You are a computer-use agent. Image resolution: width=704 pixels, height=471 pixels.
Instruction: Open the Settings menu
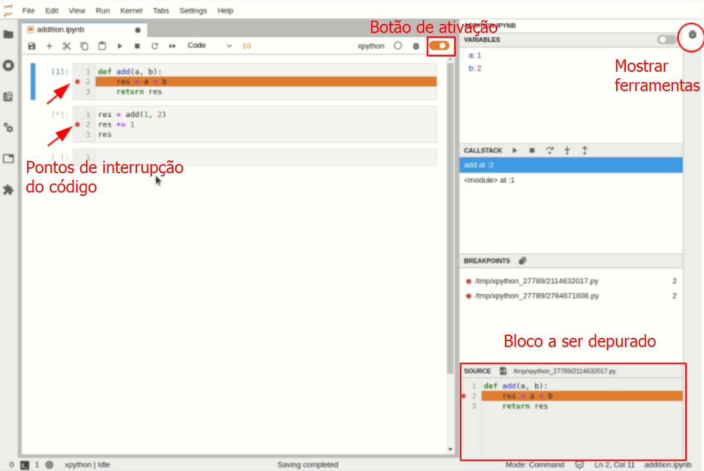point(193,10)
